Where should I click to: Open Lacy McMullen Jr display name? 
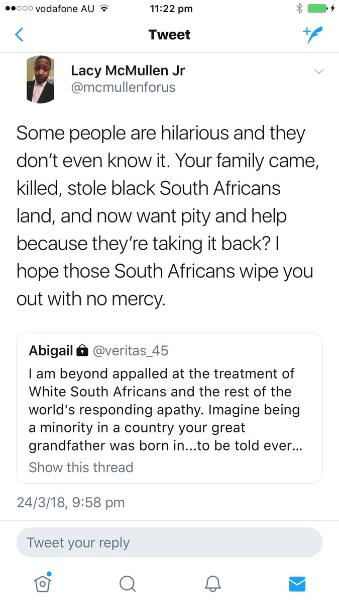click(x=128, y=71)
